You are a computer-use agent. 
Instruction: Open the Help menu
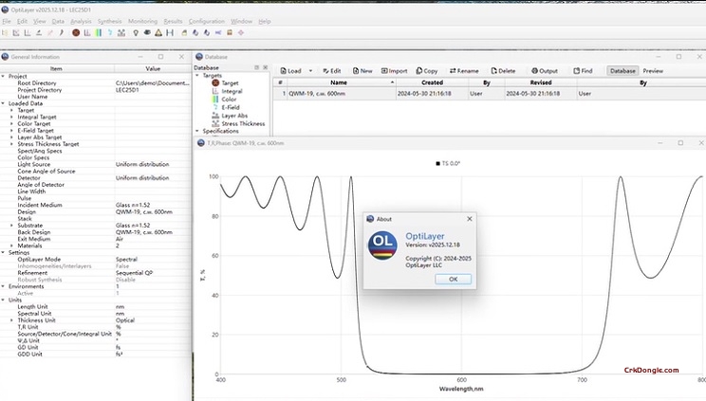point(265,21)
